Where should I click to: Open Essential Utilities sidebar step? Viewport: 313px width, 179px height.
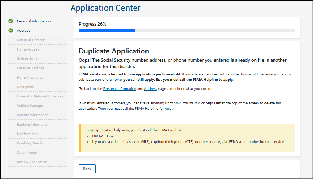(x=31, y=68)
